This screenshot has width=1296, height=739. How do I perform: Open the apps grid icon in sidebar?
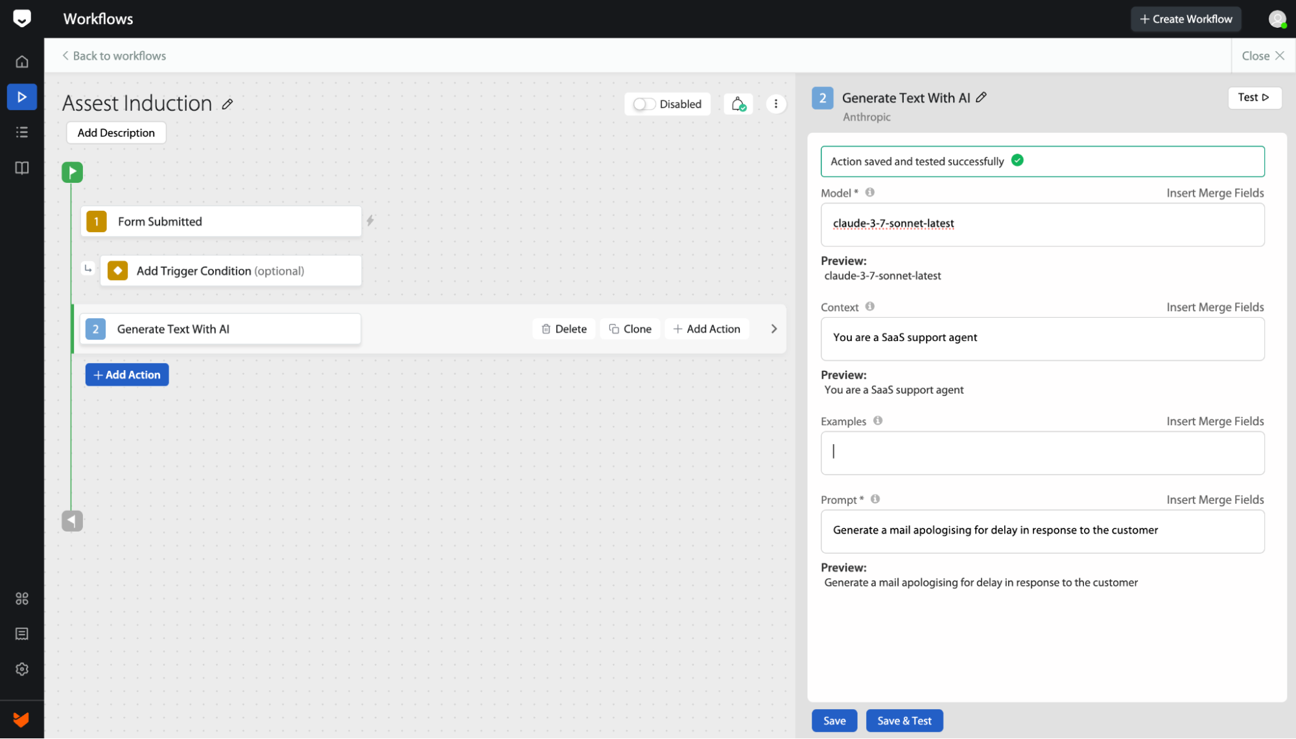[x=22, y=598]
